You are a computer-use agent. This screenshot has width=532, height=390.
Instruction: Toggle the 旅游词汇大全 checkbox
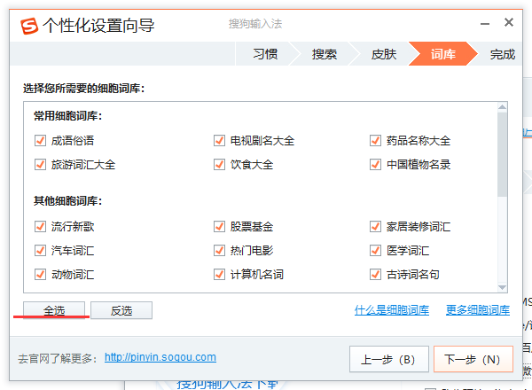40,165
